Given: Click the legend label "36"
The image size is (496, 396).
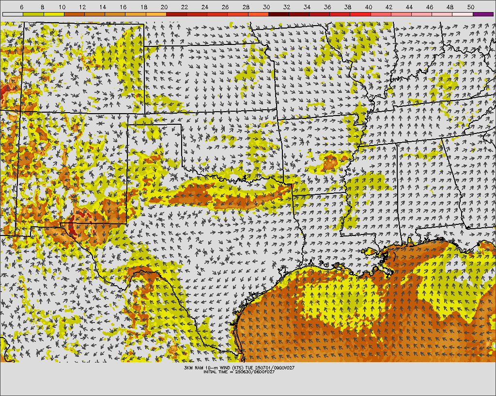Looking at the screenshot, I should (x=327, y=7).
